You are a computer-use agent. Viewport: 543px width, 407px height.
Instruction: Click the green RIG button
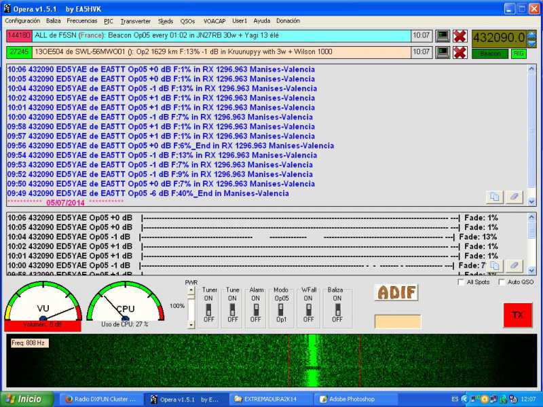click(519, 54)
